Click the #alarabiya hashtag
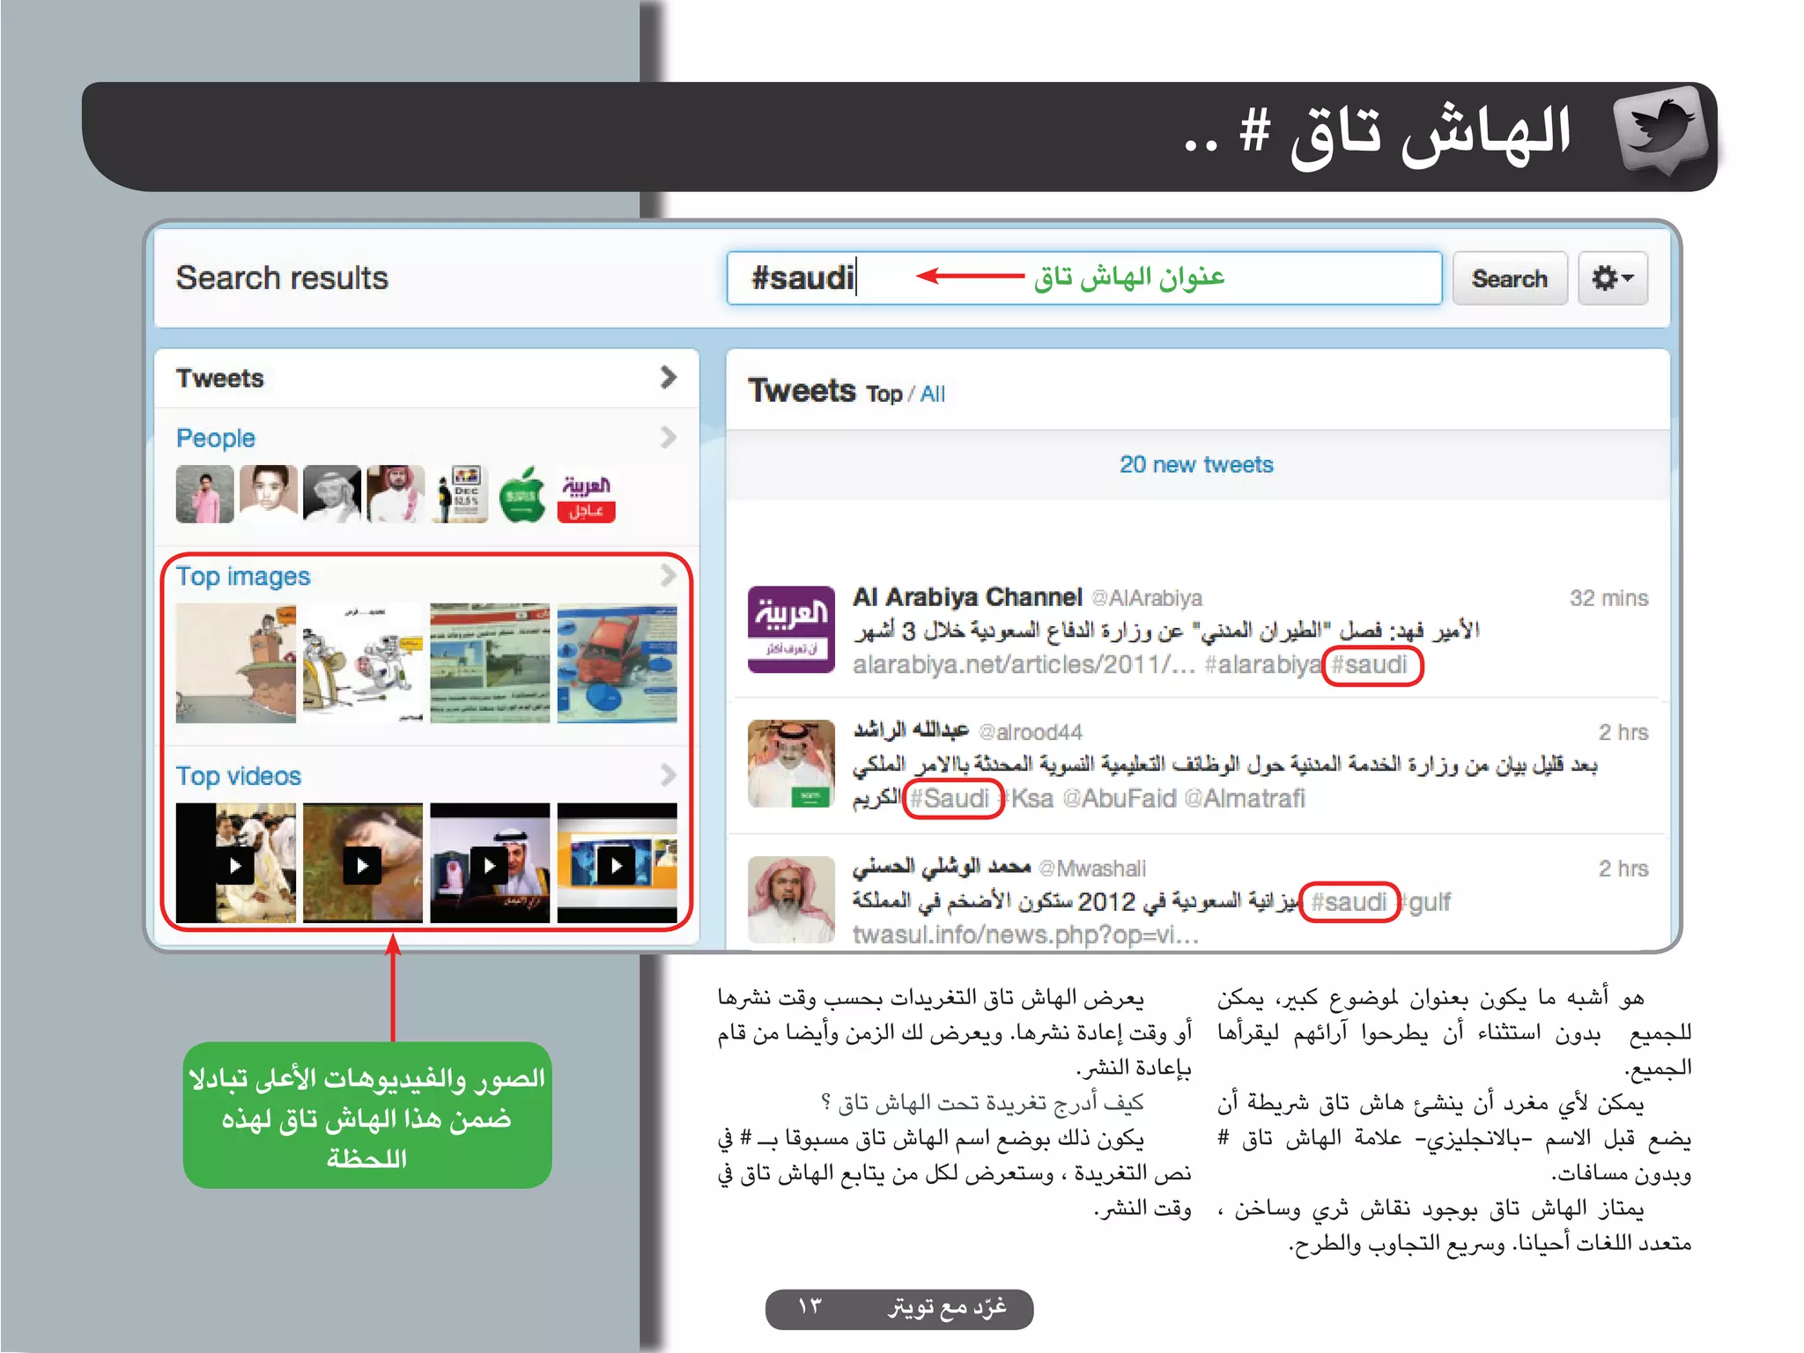Image resolution: width=1804 pixels, height=1353 pixels. pyautogui.click(x=1263, y=664)
